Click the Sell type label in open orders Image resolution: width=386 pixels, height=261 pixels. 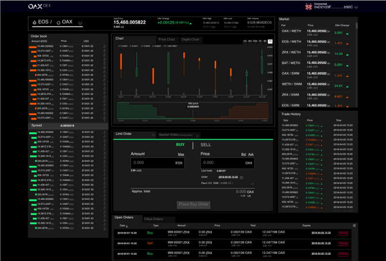click(150, 243)
